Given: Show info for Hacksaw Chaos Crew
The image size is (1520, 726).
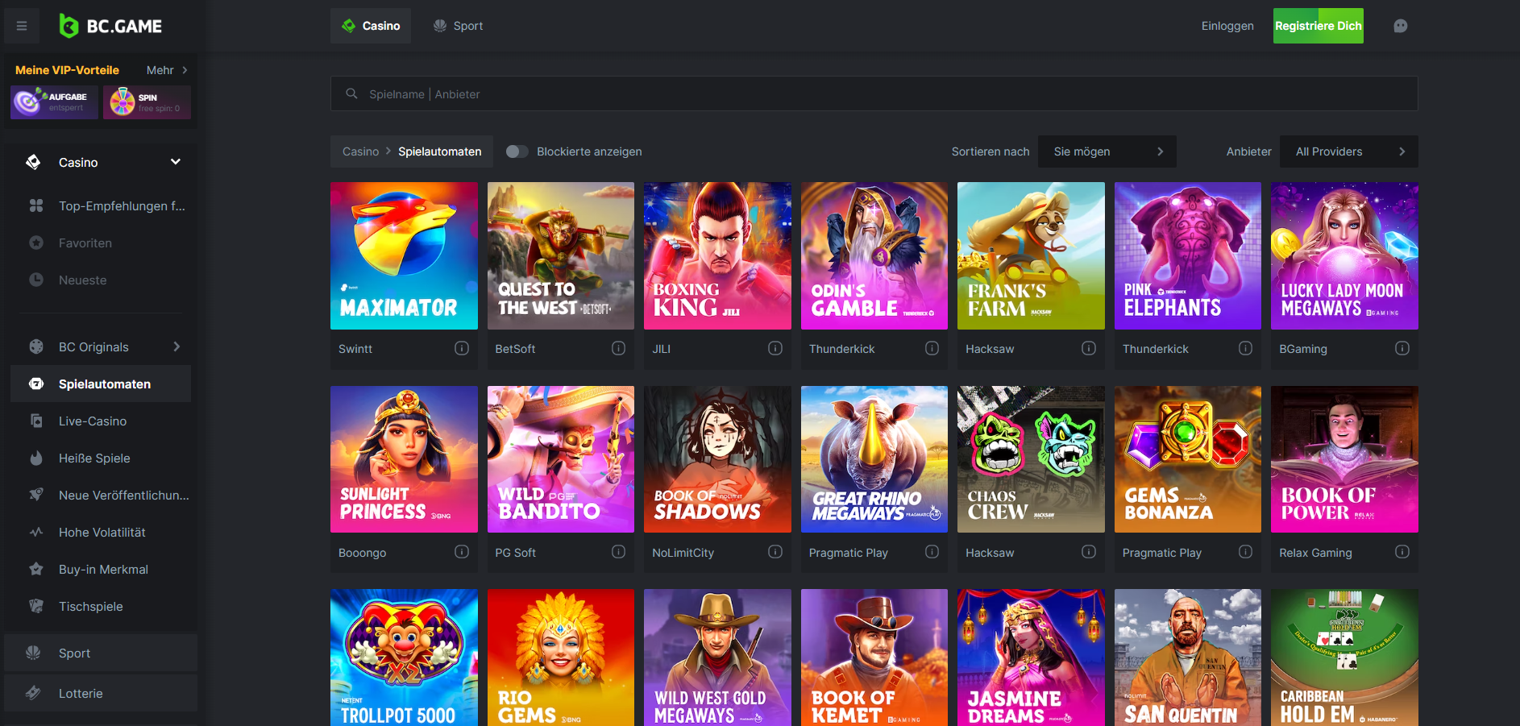Looking at the screenshot, I should pos(1089,552).
